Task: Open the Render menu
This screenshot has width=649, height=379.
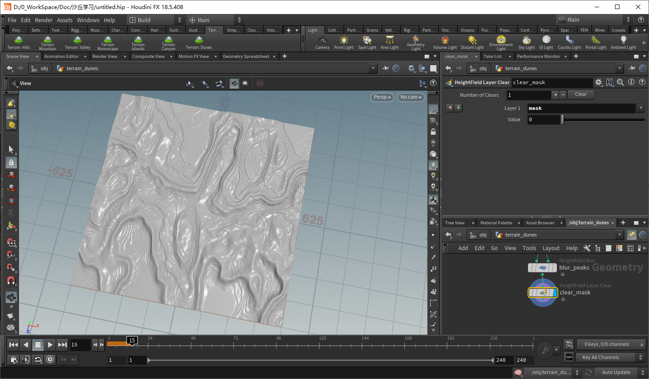Action: [44, 20]
